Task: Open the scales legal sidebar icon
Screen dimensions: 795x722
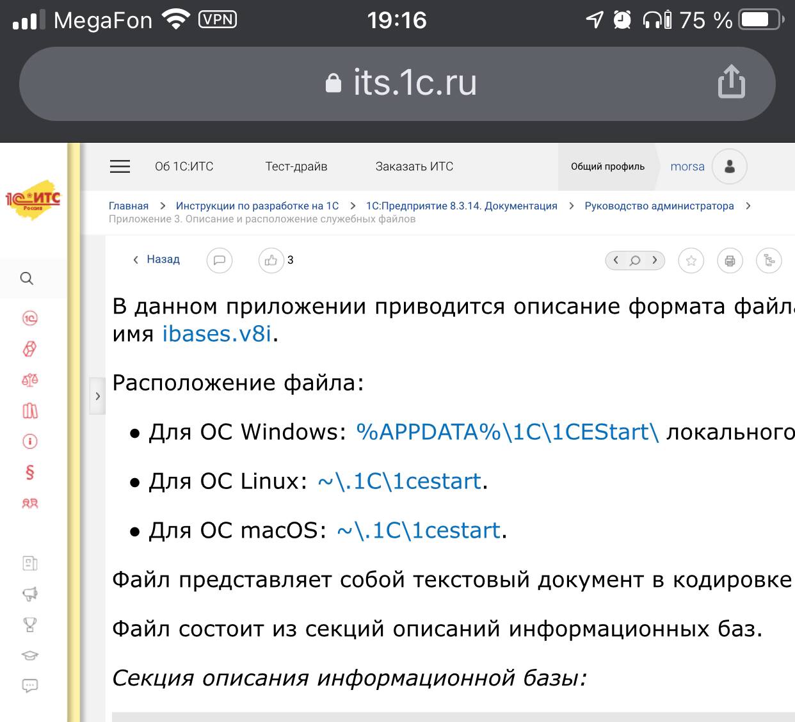Action: click(30, 380)
